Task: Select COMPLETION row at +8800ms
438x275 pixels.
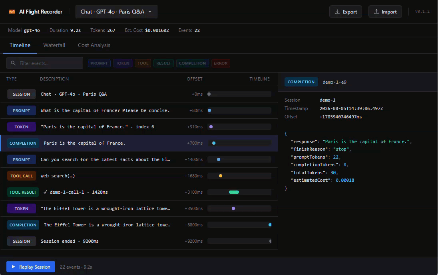Action: (x=139, y=225)
